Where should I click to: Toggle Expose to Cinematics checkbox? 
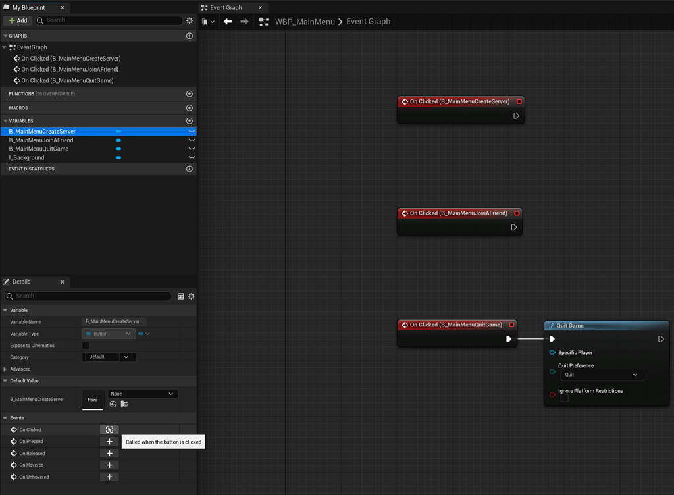(86, 346)
